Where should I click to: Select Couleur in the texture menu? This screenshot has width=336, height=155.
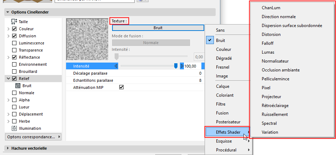coord(224,49)
